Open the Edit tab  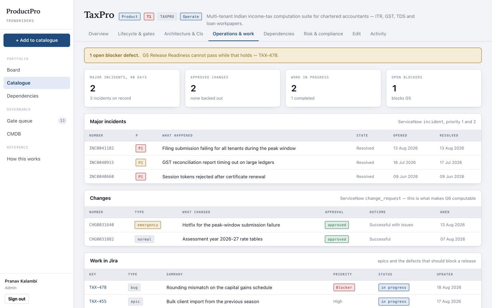coord(356,34)
